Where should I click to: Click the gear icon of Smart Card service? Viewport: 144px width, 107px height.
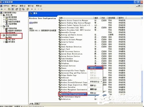pyautogui.click(x=60, y=49)
